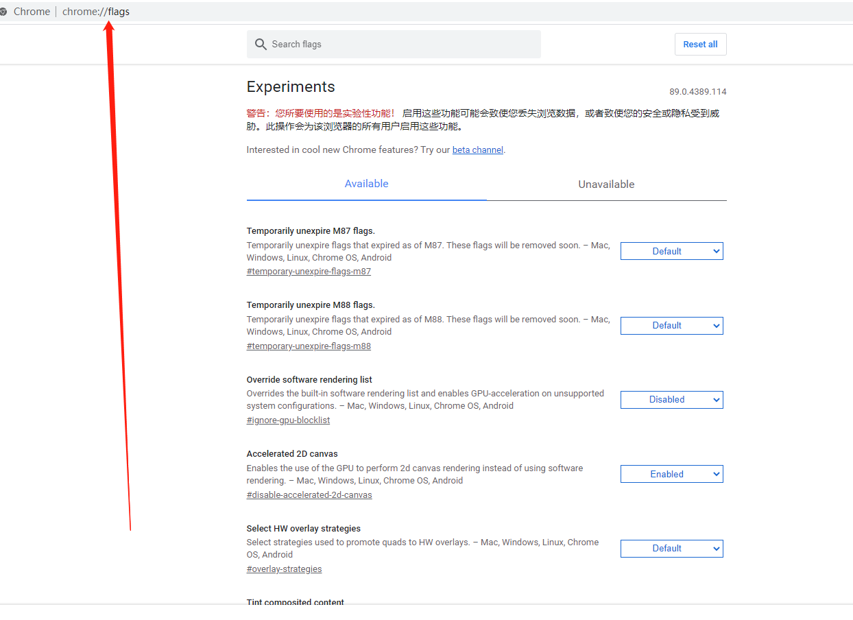Image resolution: width=853 pixels, height=620 pixels.
Task: Switch to the Available tab
Action: (x=366, y=184)
